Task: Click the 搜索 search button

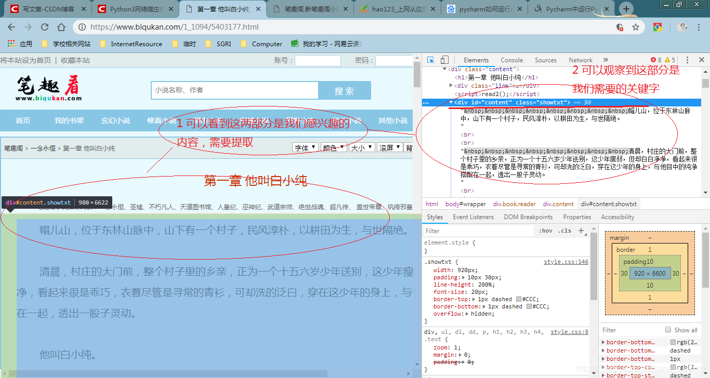Action: point(345,90)
